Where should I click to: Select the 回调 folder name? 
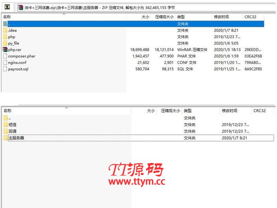click(13, 131)
